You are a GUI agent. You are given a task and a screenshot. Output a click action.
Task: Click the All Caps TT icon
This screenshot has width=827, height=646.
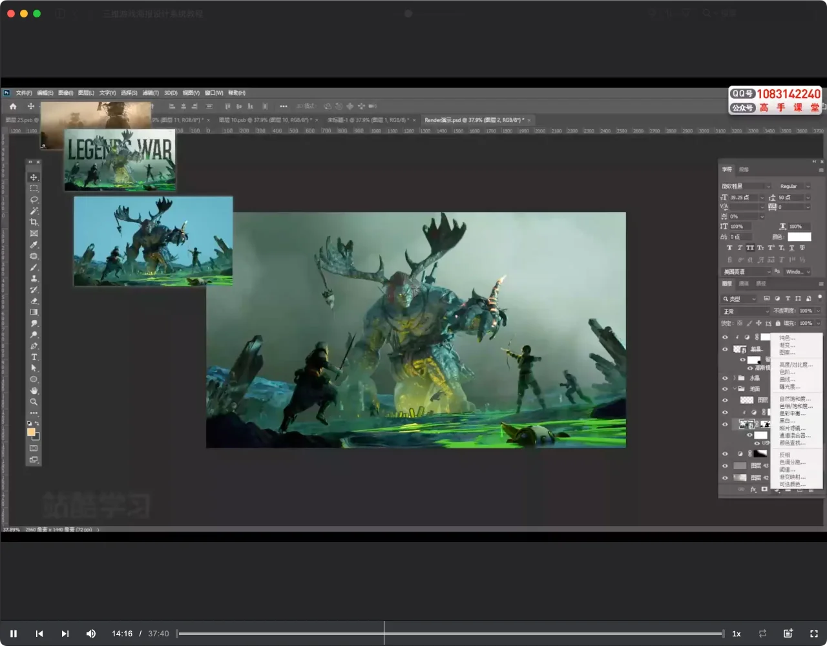[x=750, y=247]
